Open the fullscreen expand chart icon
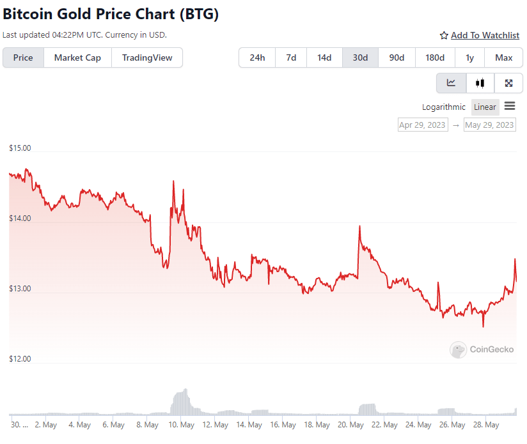 click(508, 83)
